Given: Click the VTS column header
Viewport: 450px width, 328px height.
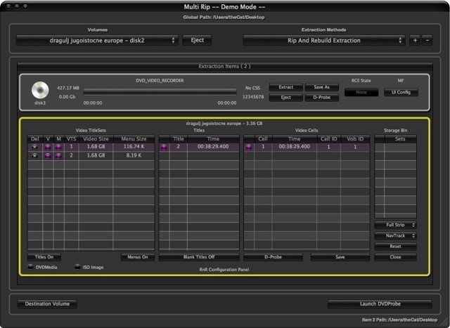Looking at the screenshot, I should [x=71, y=139].
